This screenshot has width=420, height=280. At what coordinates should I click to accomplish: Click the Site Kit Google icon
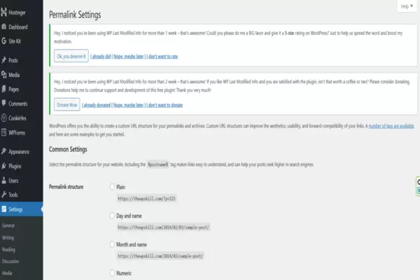pos(3,41)
